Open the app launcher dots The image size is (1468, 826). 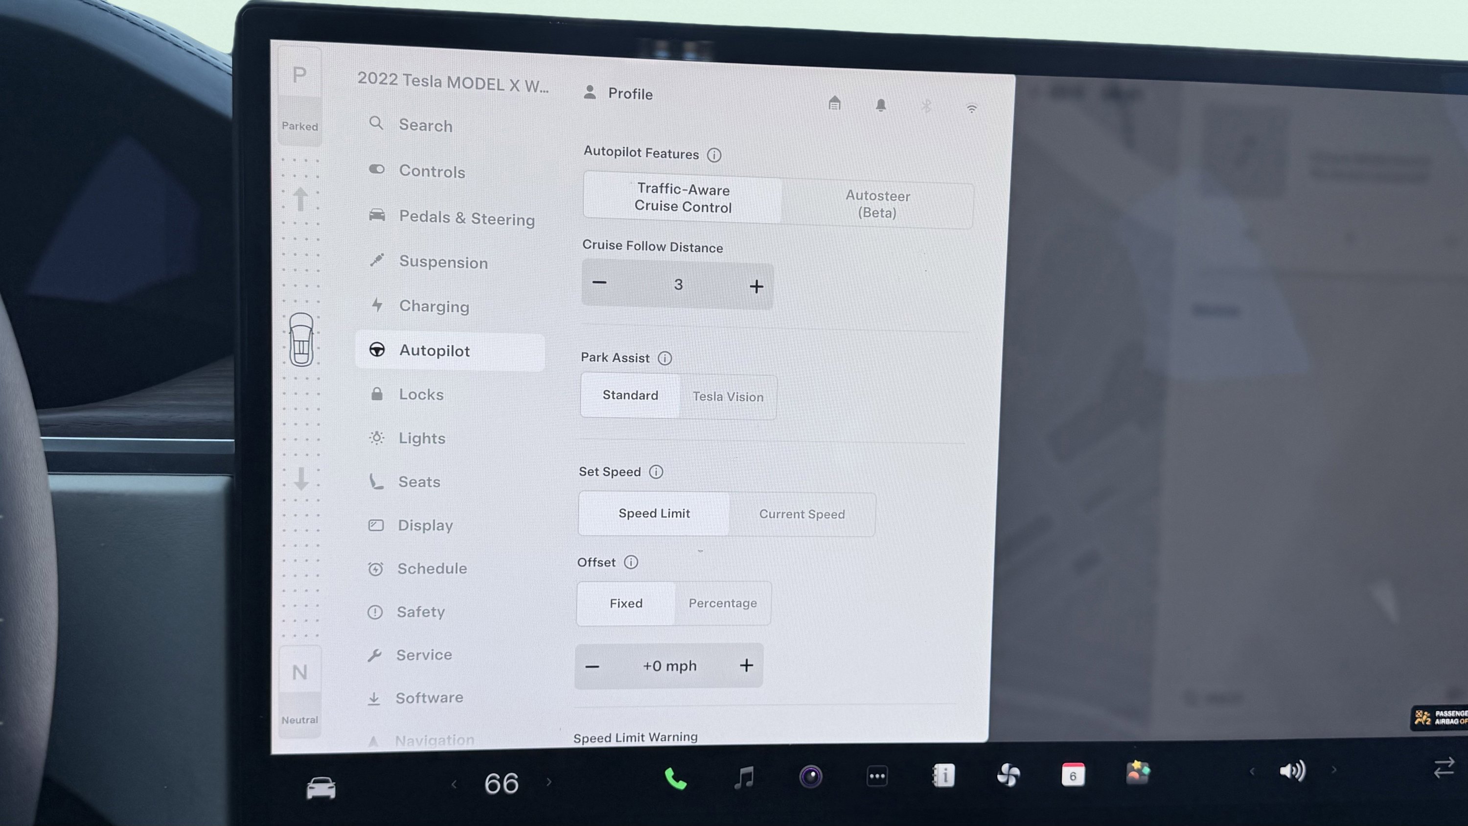[x=877, y=777]
